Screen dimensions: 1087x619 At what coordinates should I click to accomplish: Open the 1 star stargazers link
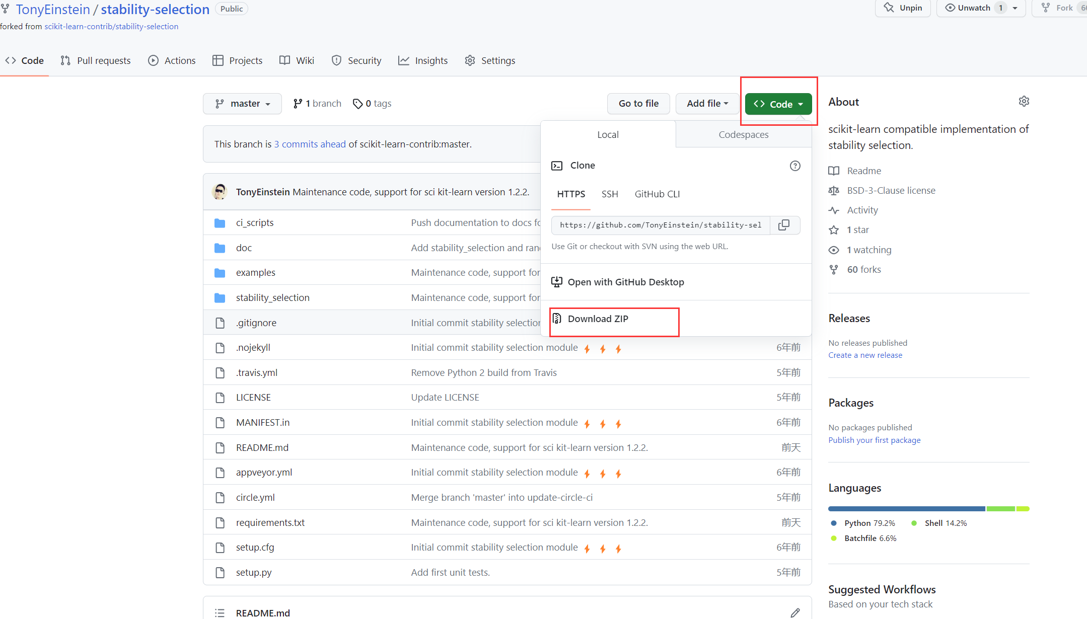(857, 230)
